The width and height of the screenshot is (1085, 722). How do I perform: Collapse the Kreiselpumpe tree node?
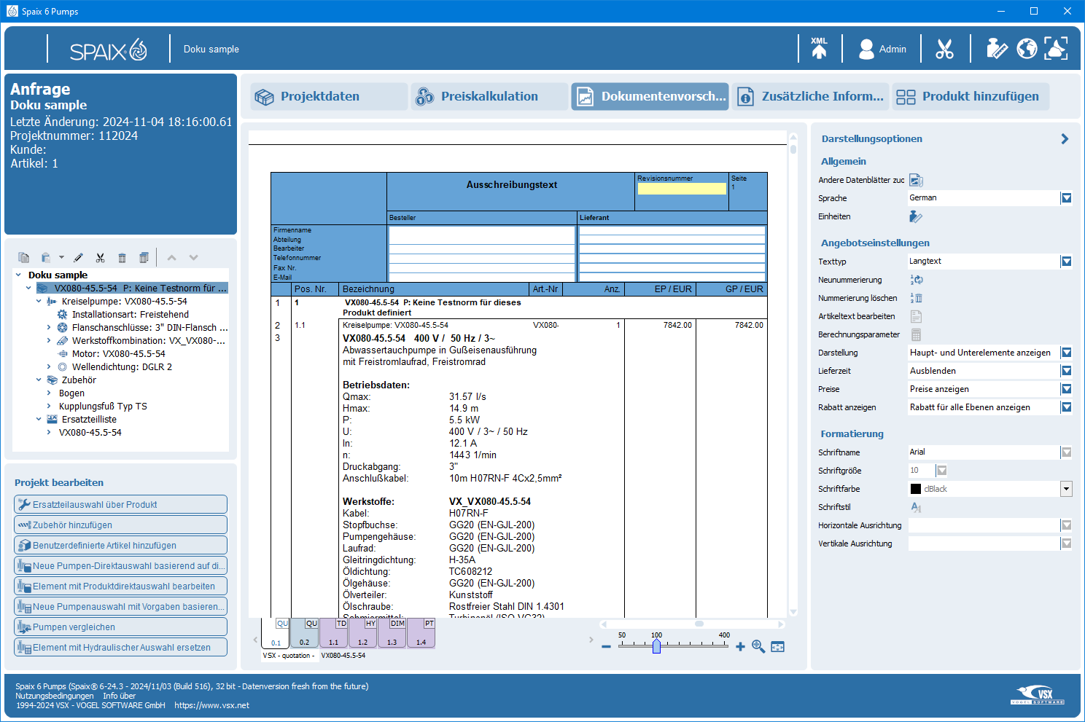[x=39, y=301]
